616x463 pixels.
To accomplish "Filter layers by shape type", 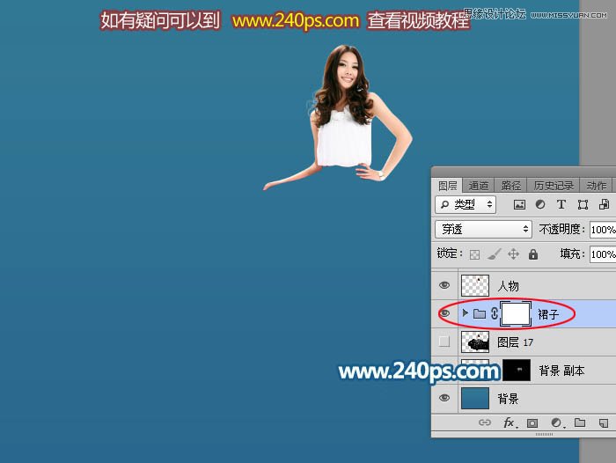I will click(583, 204).
